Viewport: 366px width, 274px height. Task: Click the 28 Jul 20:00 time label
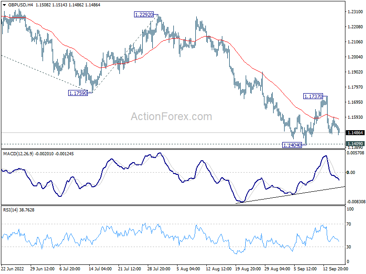(159, 269)
